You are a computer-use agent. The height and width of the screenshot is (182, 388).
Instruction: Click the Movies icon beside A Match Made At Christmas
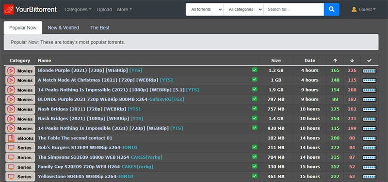11,80
